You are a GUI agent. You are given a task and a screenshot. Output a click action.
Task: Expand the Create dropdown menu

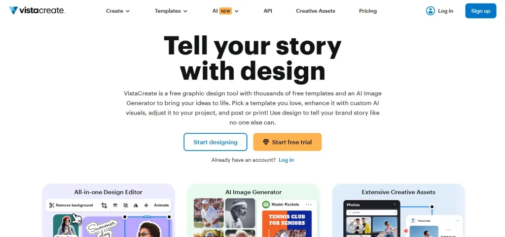(118, 11)
